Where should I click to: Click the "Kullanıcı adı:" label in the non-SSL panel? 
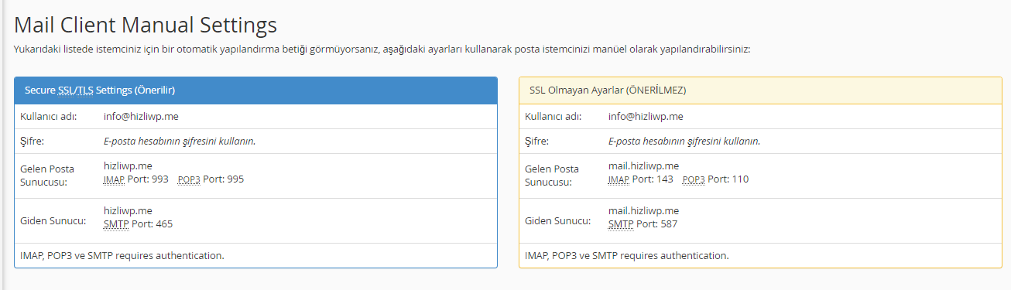point(553,117)
